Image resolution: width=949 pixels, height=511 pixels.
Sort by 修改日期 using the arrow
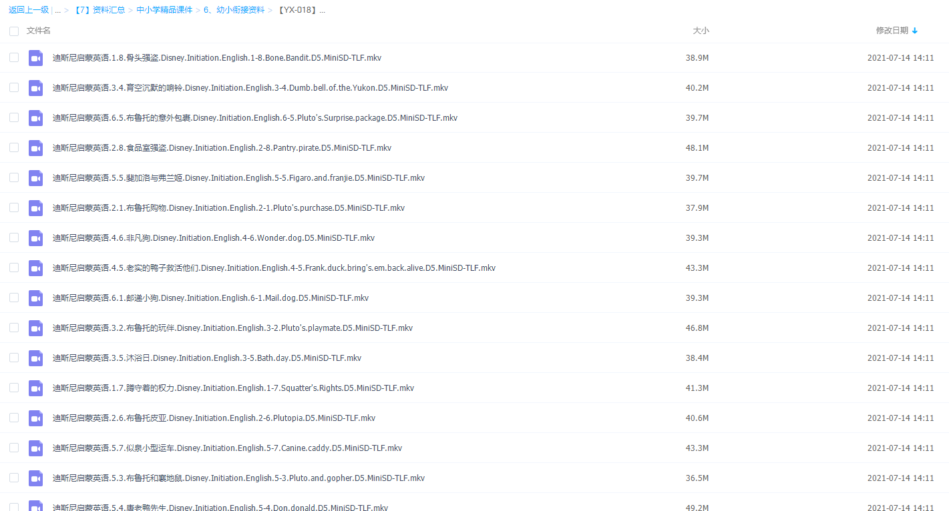pos(914,31)
